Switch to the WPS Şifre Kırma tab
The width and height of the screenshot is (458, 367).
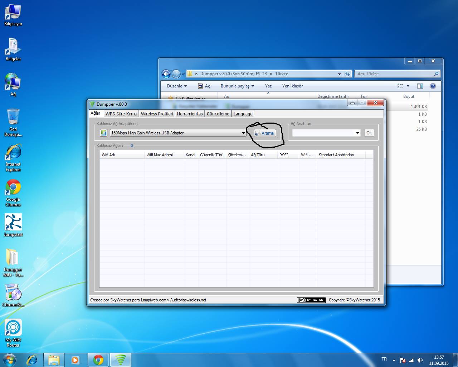pyautogui.click(x=121, y=114)
